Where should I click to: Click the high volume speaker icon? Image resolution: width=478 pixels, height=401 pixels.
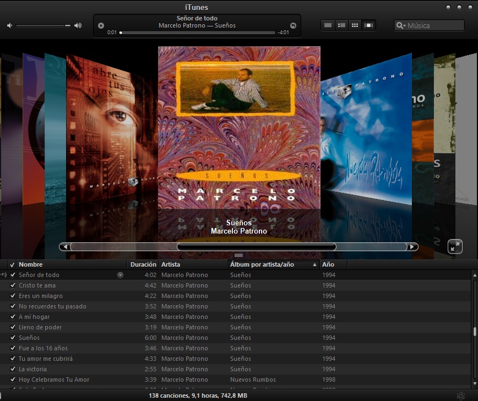point(78,26)
